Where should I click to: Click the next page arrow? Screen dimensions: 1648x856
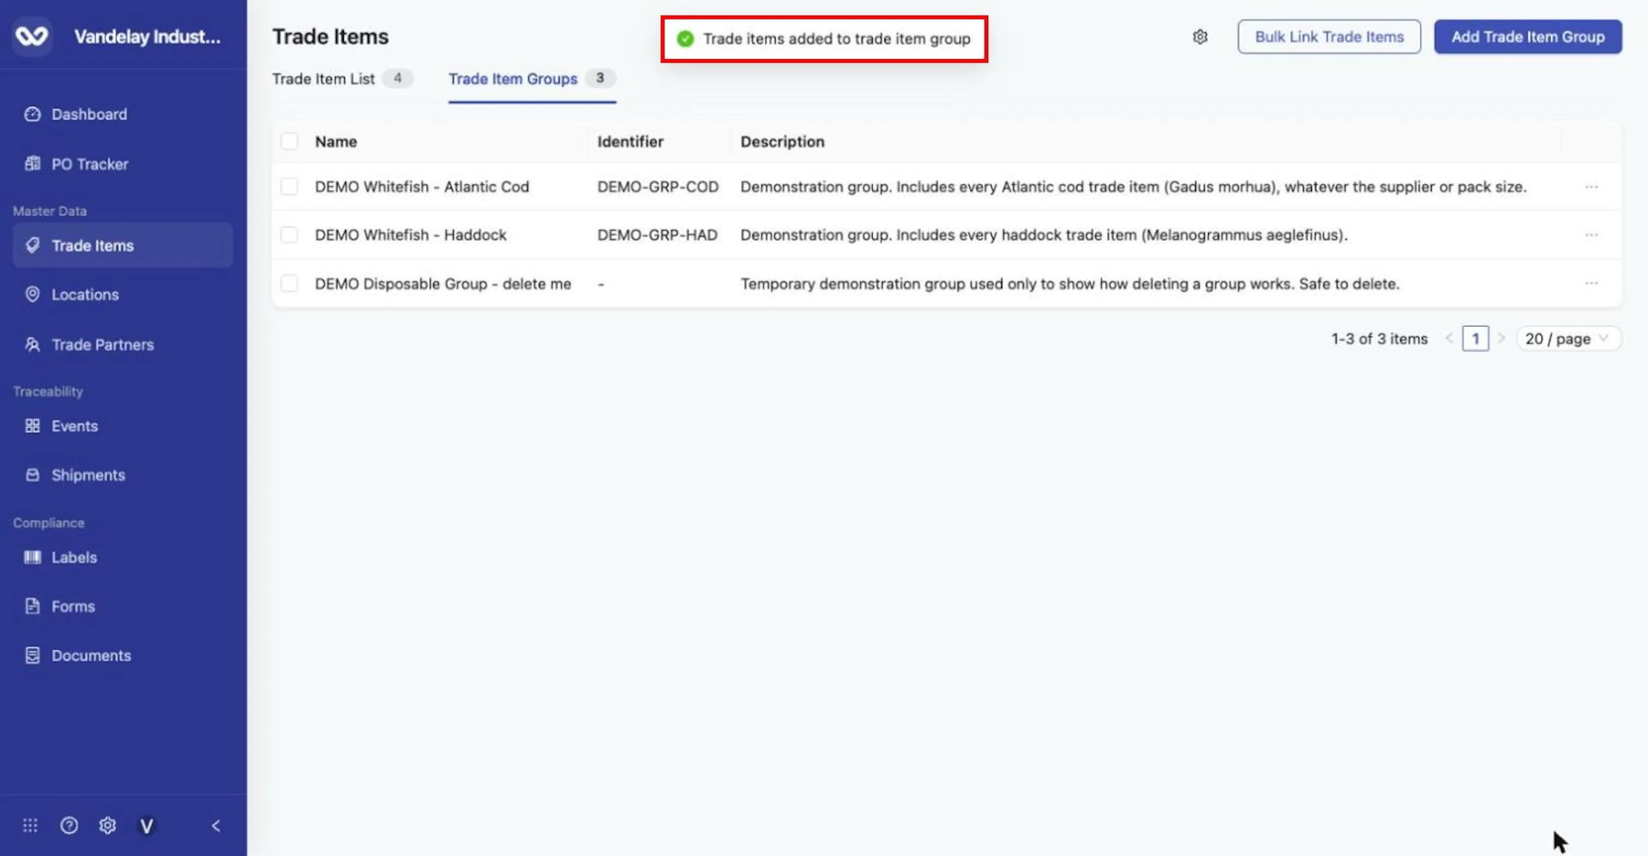pos(1502,339)
